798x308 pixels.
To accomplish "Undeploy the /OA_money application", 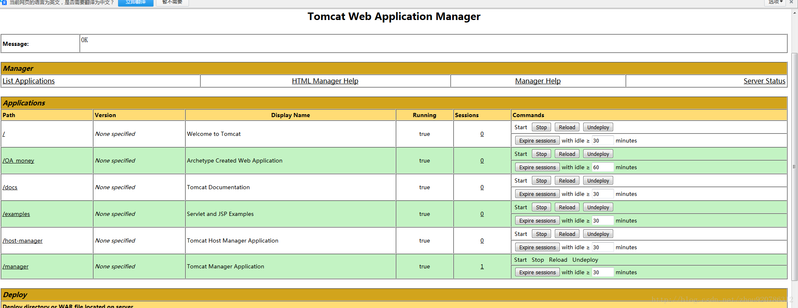I will 598,154.
